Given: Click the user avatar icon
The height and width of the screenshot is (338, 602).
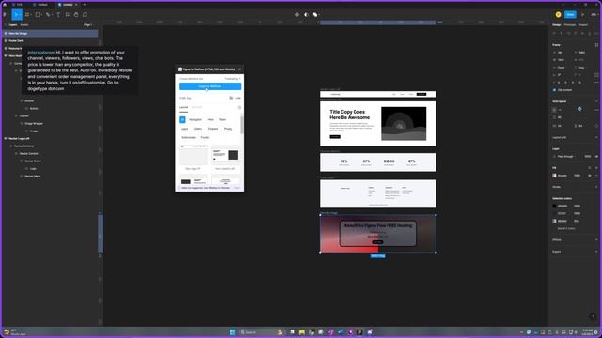Looking at the screenshot, I should pos(558,15).
